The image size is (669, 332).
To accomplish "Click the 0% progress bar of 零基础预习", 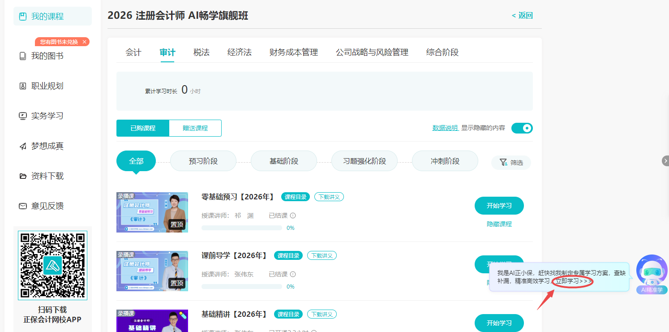I will (242, 227).
